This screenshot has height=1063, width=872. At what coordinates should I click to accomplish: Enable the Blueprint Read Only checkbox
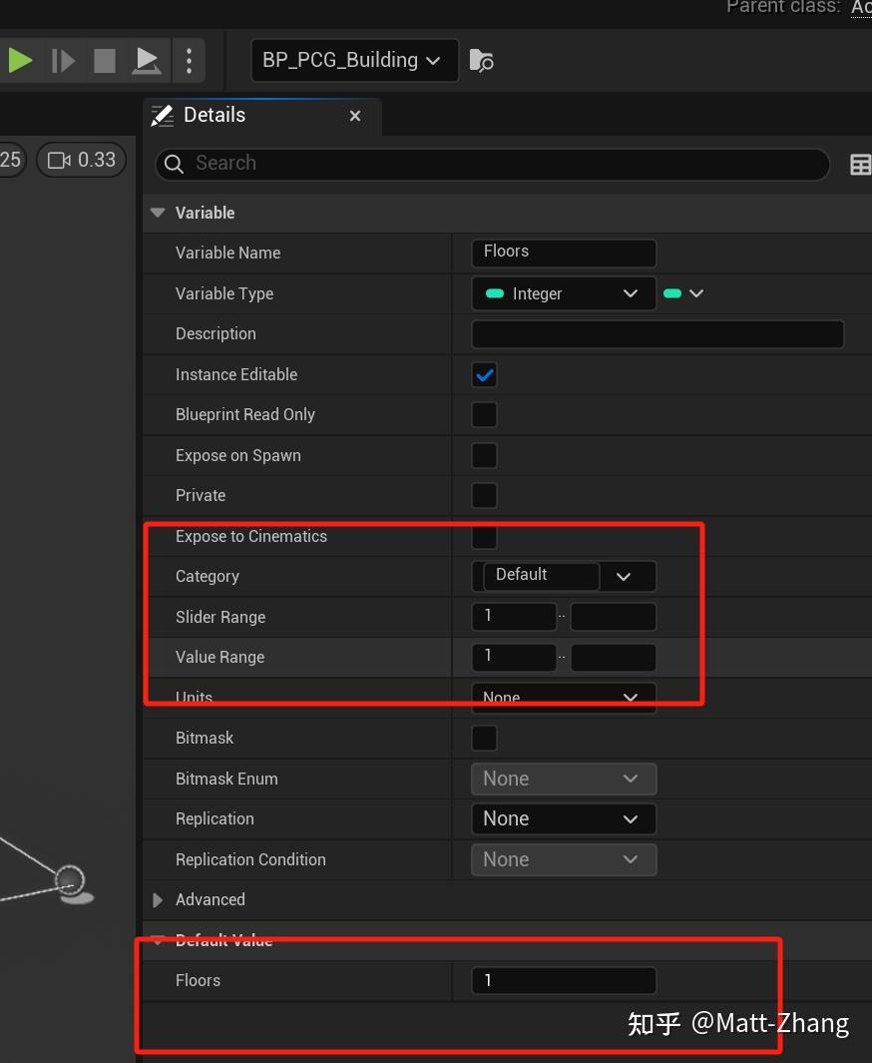(x=484, y=415)
